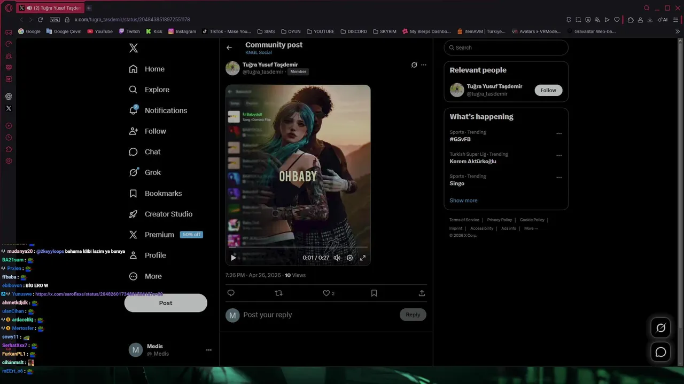Open the Privacy Policy link

tap(499, 220)
